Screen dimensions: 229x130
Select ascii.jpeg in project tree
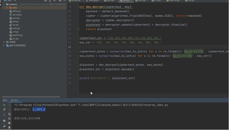coord(17,15)
